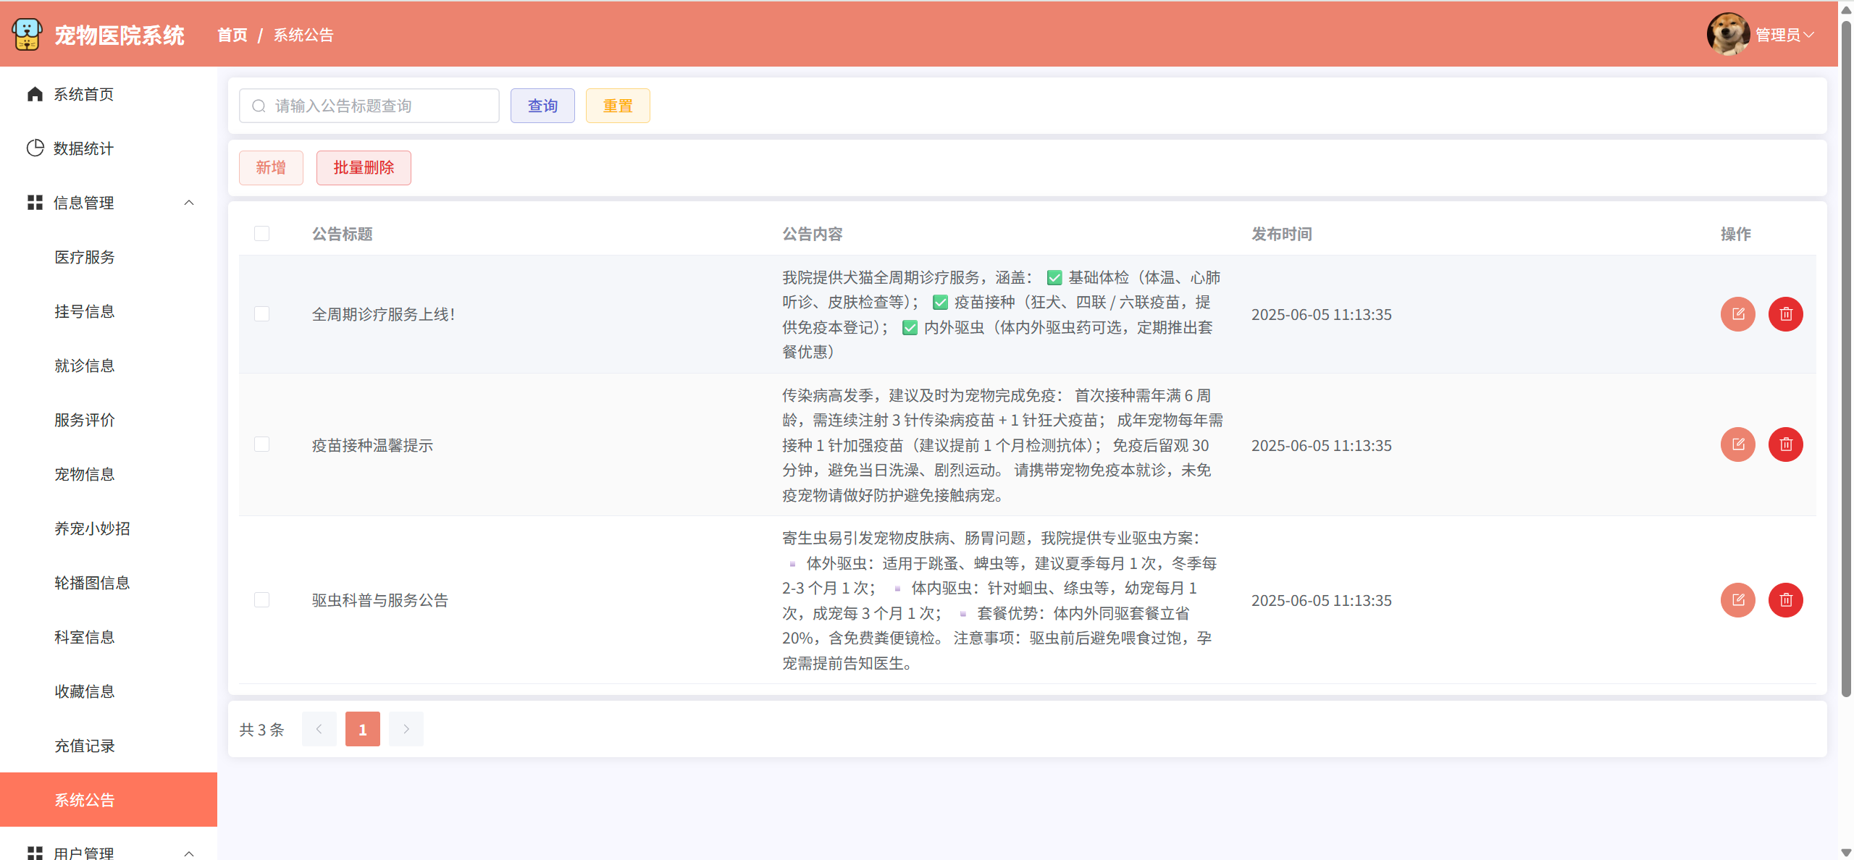Click delete icon for 全周期诊疗服务上线 row
The width and height of the screenshot is (1854, 860).
1785,314
